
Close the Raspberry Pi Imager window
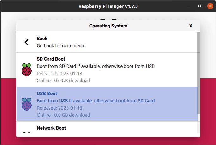tap(210, 6)
